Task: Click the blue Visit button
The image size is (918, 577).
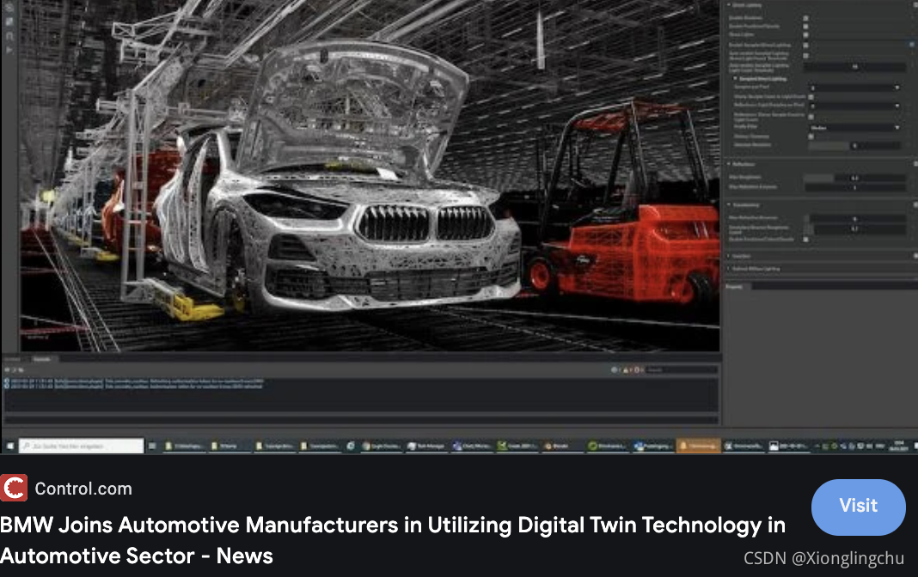Action: pyautogui.click(x=859, y=507)
